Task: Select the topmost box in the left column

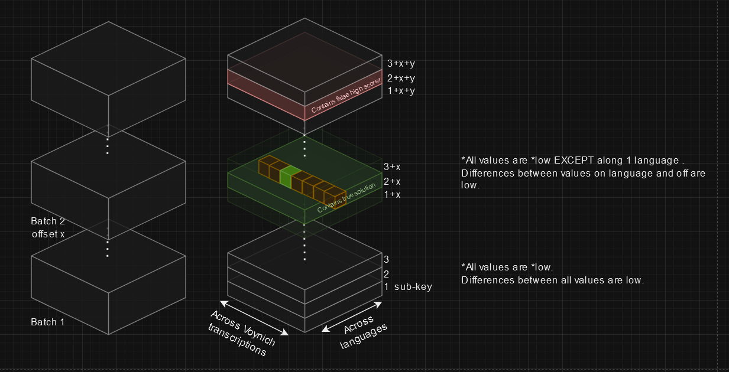Action: pos(108,77)
